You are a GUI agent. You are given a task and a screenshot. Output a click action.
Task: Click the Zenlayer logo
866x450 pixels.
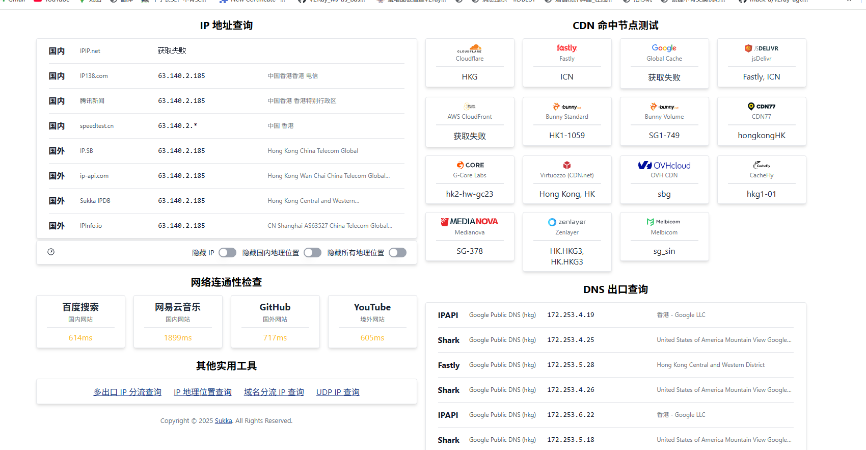coord(566,222)
